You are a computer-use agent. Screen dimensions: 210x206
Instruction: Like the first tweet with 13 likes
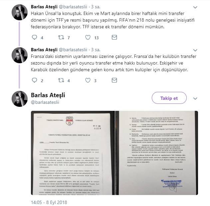[88, 37]
